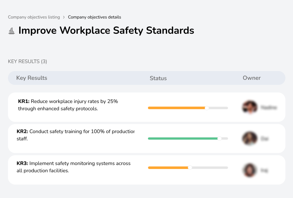Click the KR3 progress slider handle
Image resolution: width=293 pixels, height=198 pixels.
(190, 168)
